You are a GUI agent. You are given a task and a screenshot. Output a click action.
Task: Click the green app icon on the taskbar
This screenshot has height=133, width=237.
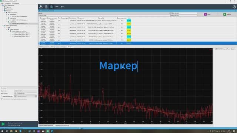48,131
